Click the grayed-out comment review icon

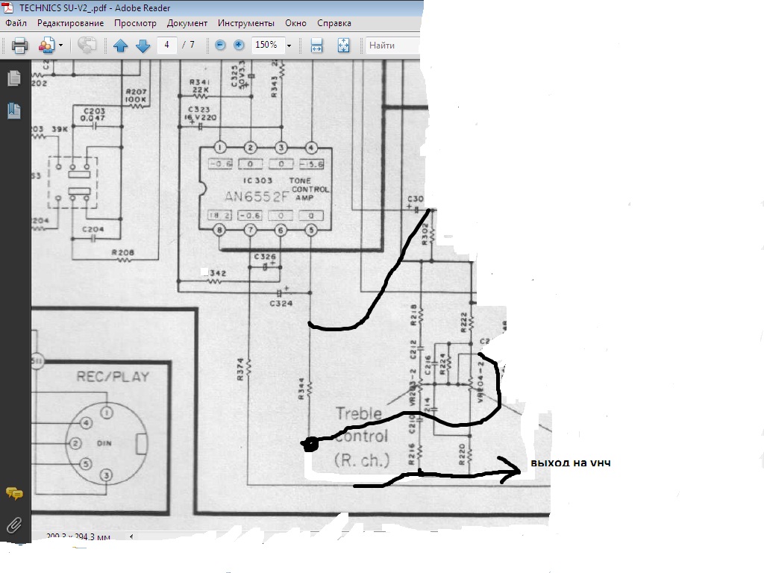(87, 46)
